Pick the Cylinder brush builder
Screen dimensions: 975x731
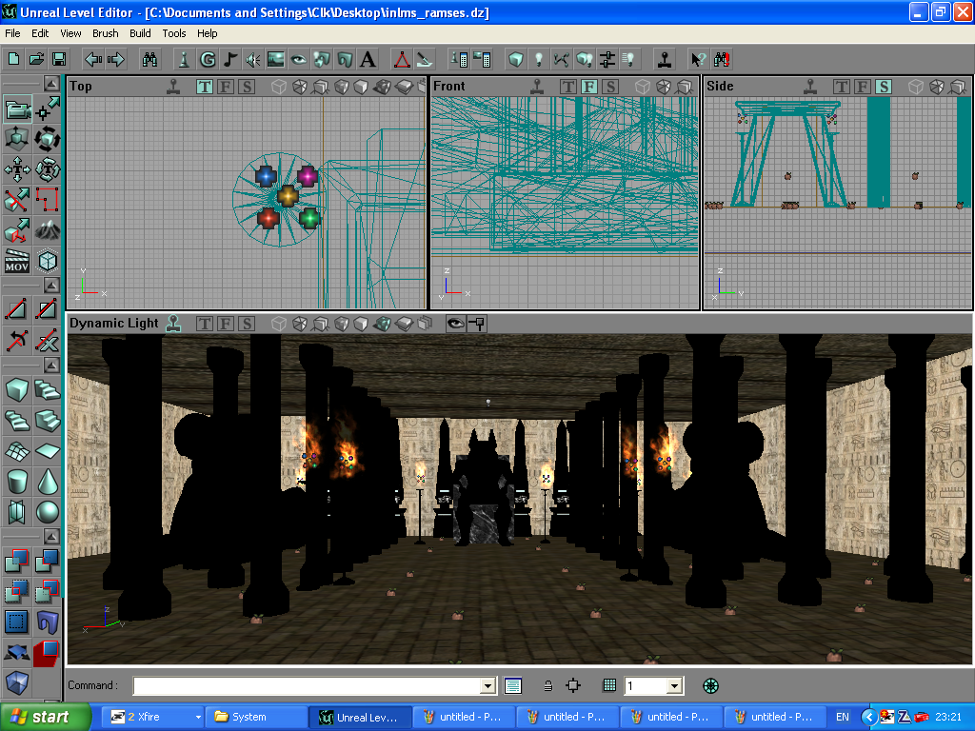point(17,482)
